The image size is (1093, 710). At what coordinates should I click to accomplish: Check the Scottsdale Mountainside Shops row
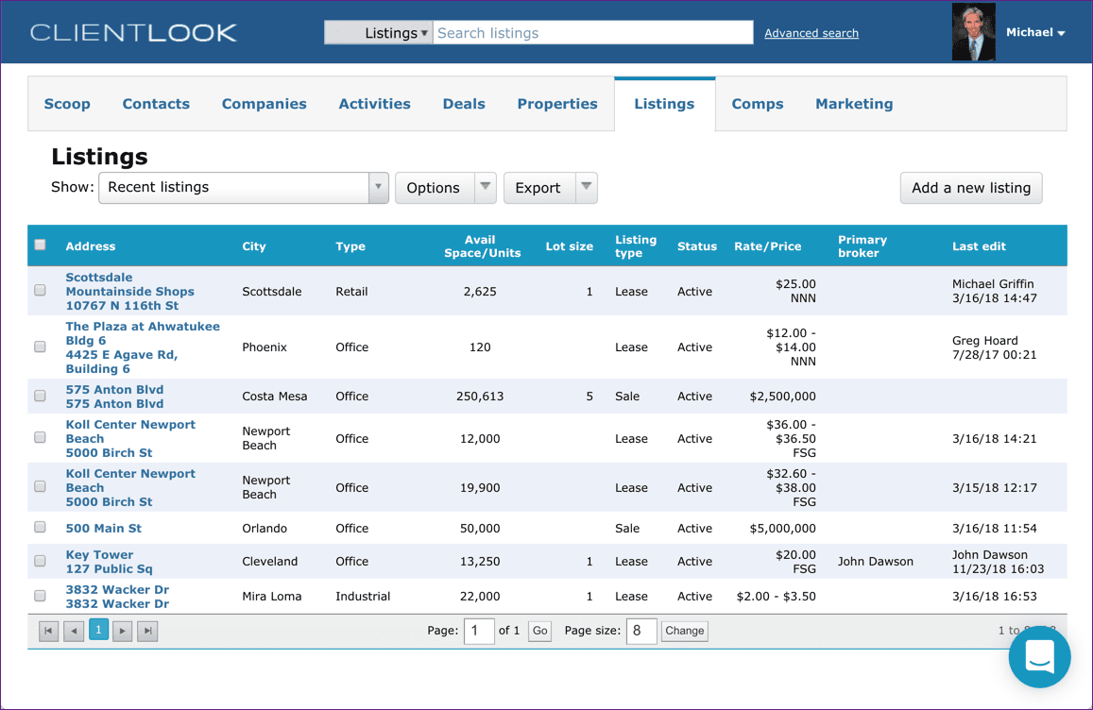41,290
